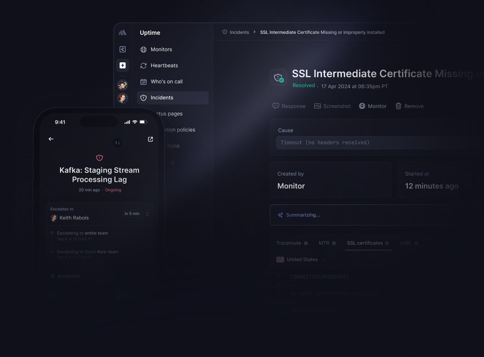Collapse the Escalates to panel chevron
Image resolution: width=484 pixels, height=357 pixels.
(x=147, y=214)
